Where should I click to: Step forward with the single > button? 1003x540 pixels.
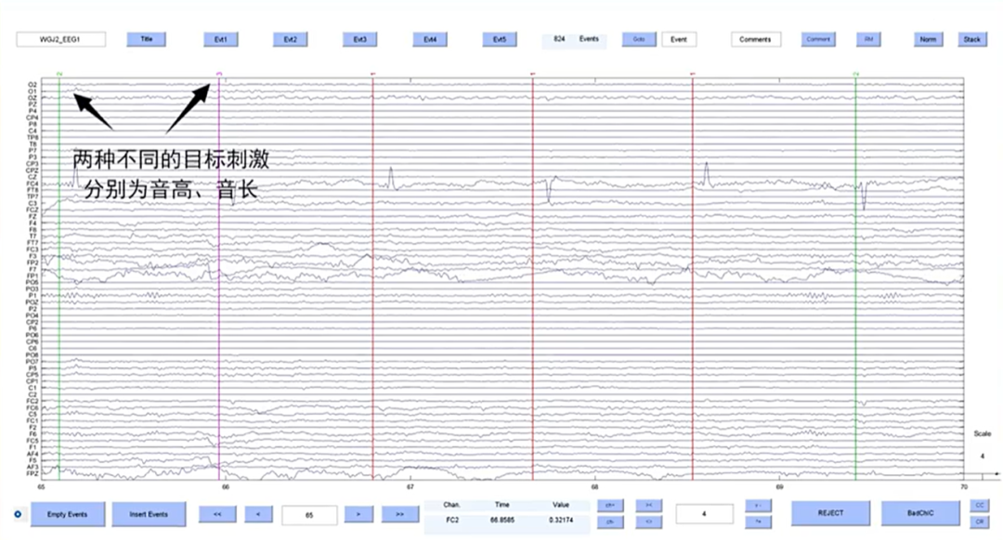(x=358, y=513)
